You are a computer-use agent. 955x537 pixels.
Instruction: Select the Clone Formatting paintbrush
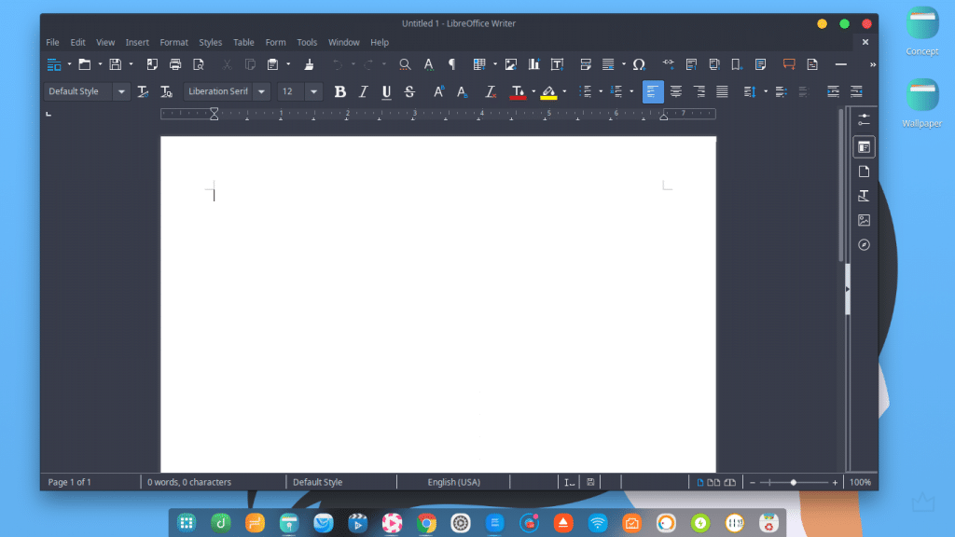[309, 64]
